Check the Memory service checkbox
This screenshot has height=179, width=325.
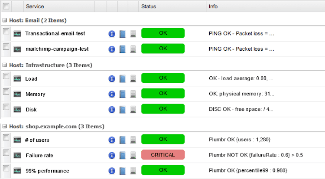pyautogui.click(x=6, y=91)
